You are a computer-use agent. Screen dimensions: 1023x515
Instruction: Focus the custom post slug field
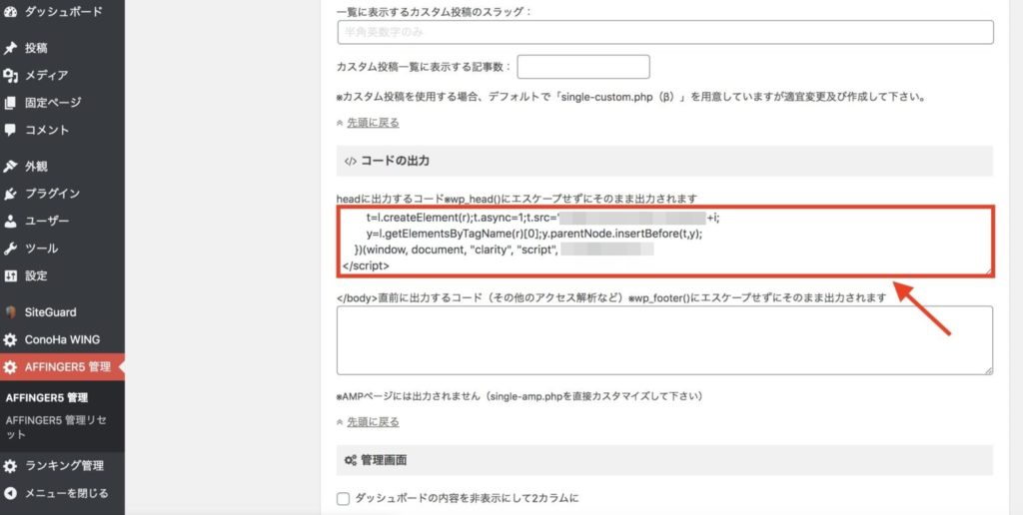665,32
